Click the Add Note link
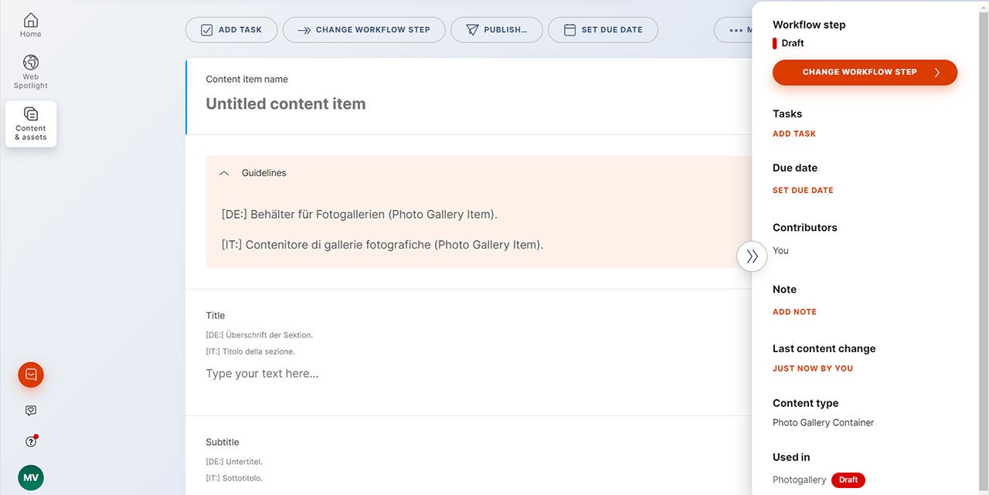Viewport: 989px width, 495px height. (794, 312)
